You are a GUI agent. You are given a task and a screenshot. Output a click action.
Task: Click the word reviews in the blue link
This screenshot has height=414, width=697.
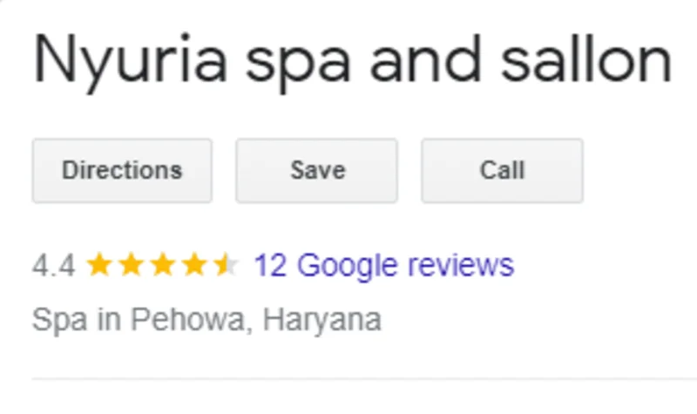pyautogui.click(x=461, y=266)
